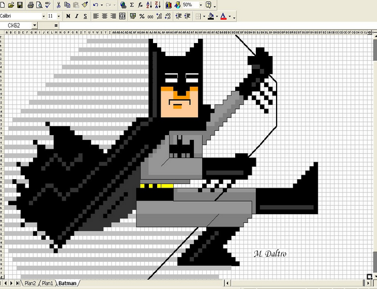
Task: Increase the cell indent
Action: (187, 16)
